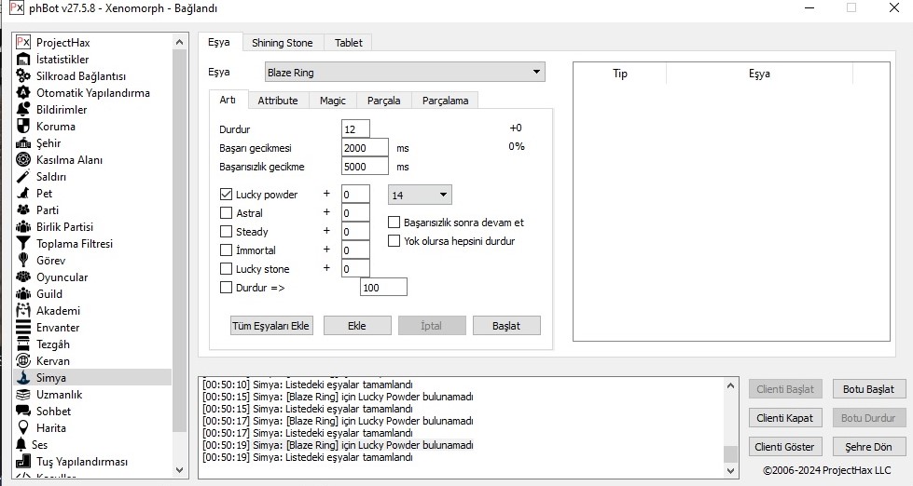This screenshot has height=486, width=913.
Task: Open Koruma shield icon in sidebar
Action: click(23, 126)
